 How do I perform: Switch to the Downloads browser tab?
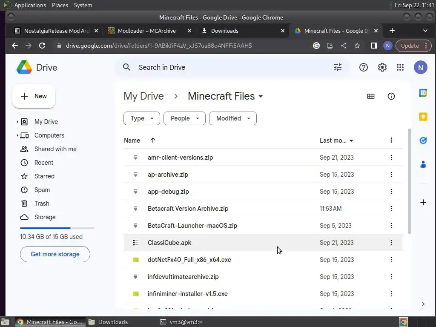(241, 31)
